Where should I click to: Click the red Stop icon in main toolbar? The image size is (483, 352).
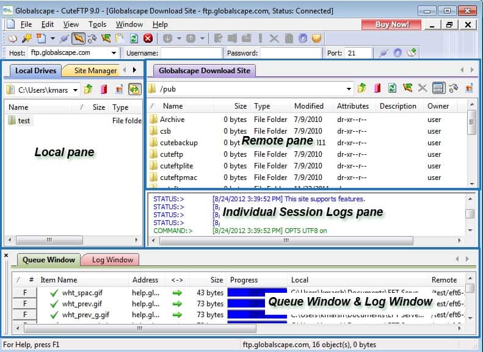pyautogui.click(x=148, y=38)
